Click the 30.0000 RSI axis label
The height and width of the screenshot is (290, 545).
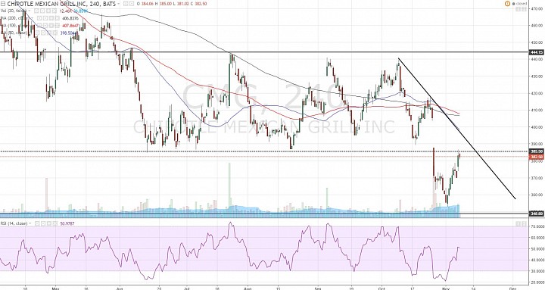(x=537, y=271)
